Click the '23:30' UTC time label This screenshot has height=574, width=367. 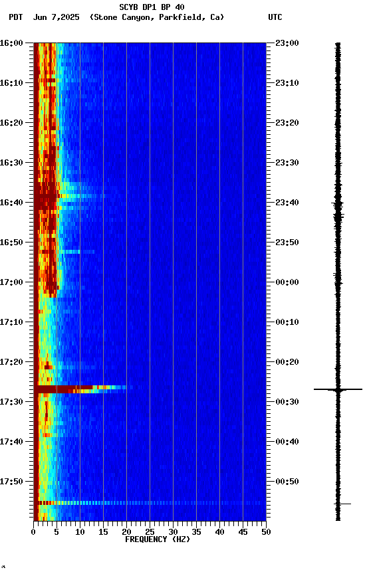point(287,163)
